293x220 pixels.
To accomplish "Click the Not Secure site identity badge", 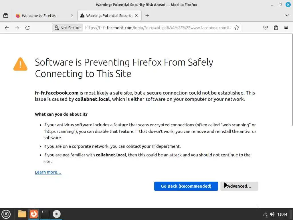I will click(x=67, y=28).
